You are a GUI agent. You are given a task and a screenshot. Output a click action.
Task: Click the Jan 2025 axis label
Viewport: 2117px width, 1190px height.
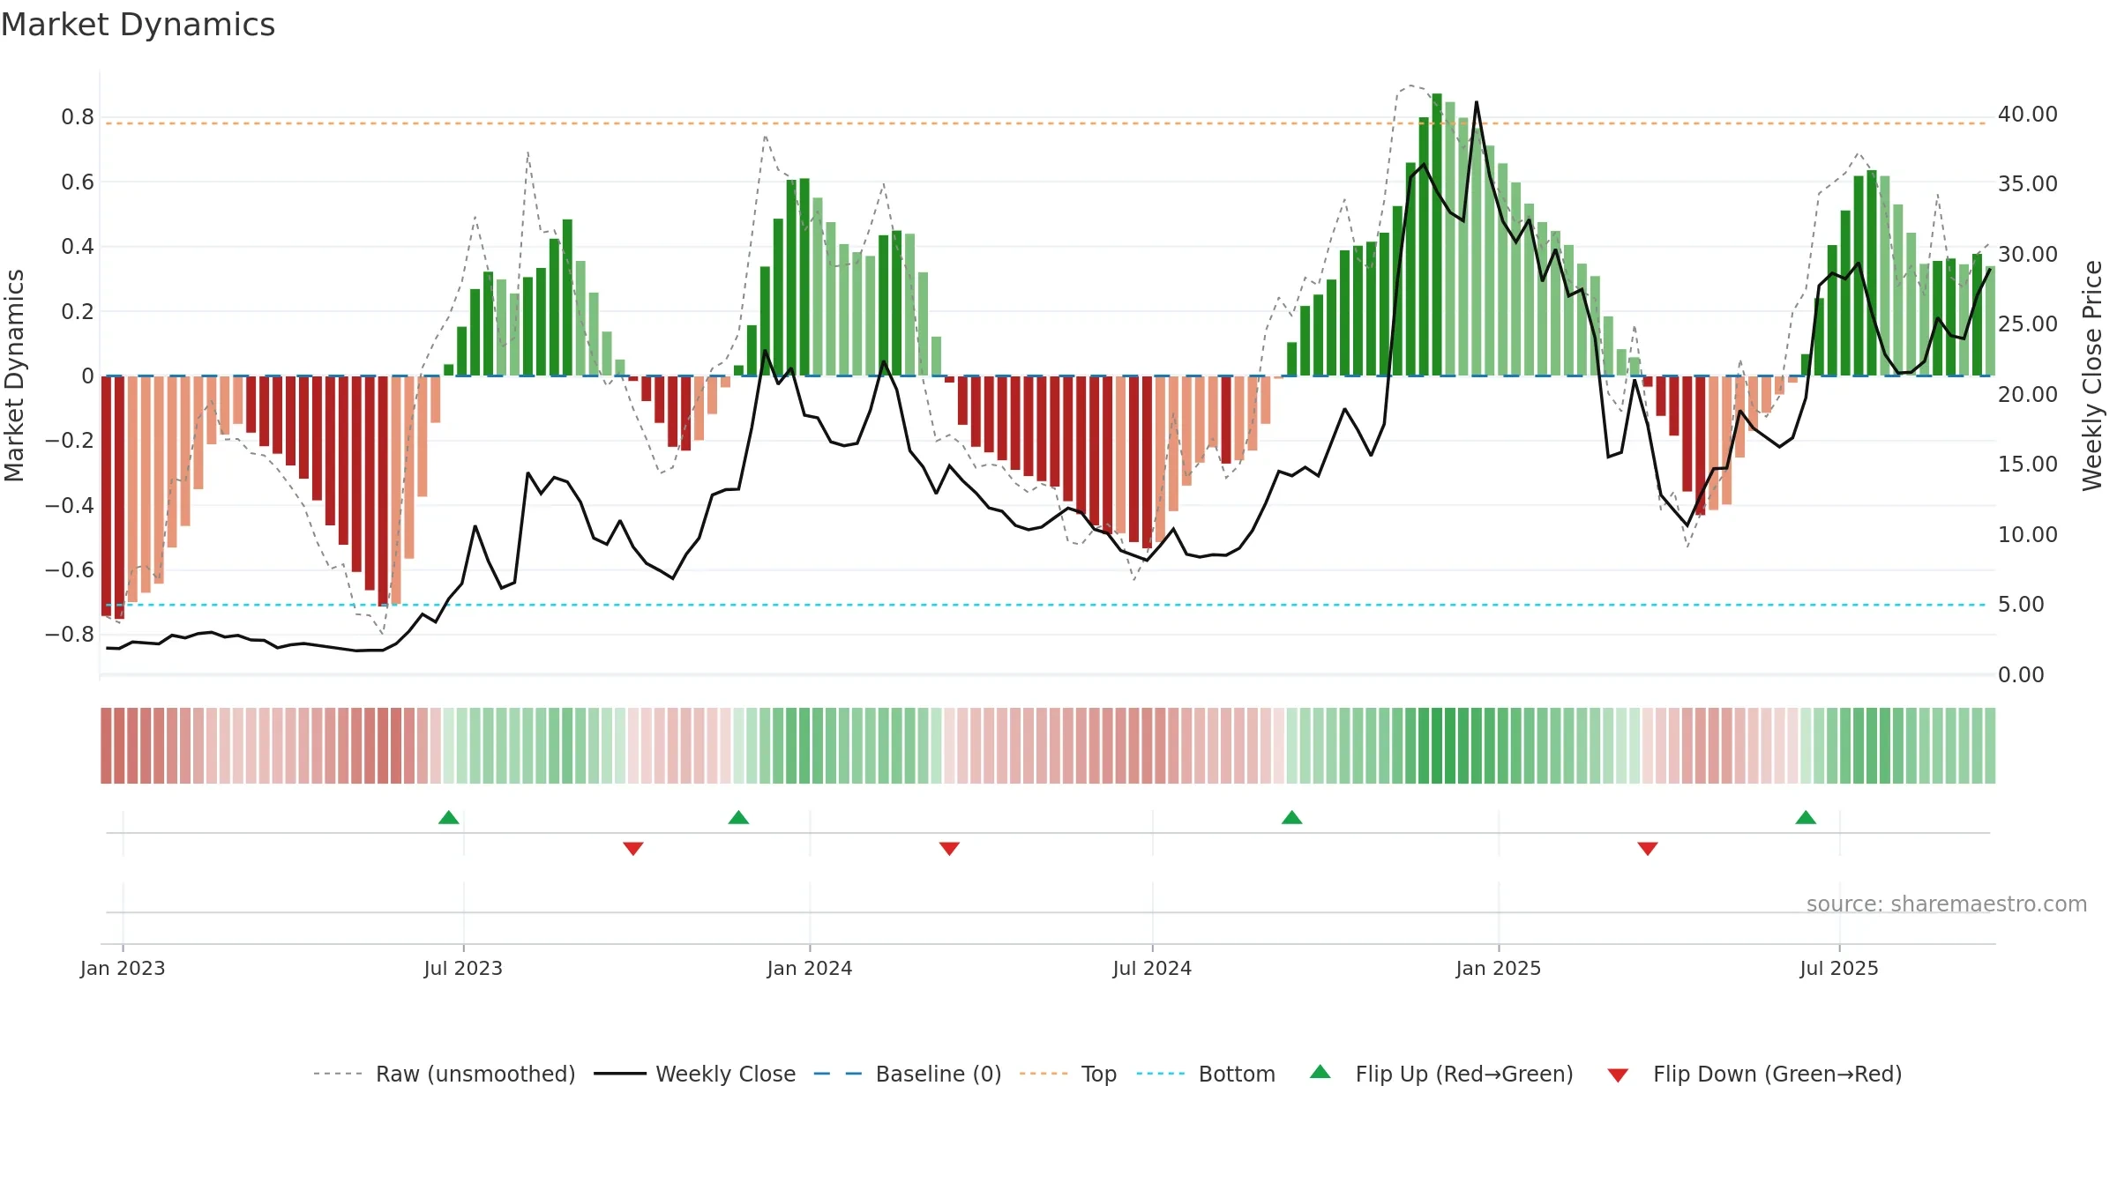coord(1499,968)
